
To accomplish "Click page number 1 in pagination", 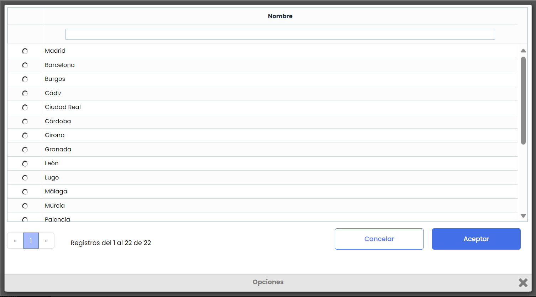I will tap(31, 241).
